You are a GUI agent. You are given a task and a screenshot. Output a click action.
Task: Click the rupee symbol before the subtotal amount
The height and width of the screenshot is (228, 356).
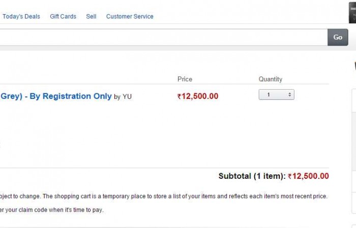point(290,177)
